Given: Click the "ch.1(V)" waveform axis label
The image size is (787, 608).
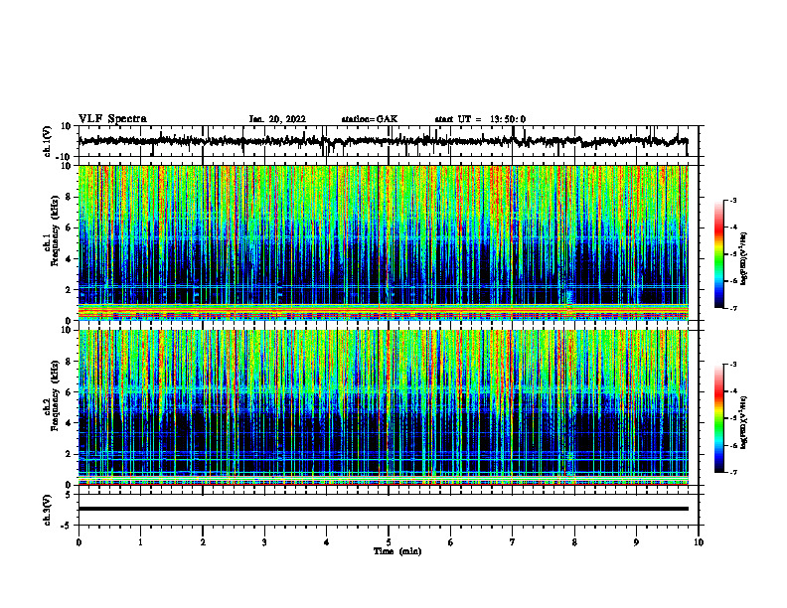Looking at the screenshot, I should (48, 141).
